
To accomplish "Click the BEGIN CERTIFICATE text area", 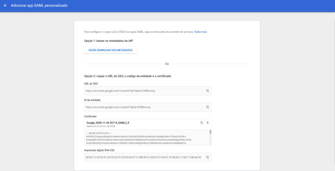I will click(144, 138).
